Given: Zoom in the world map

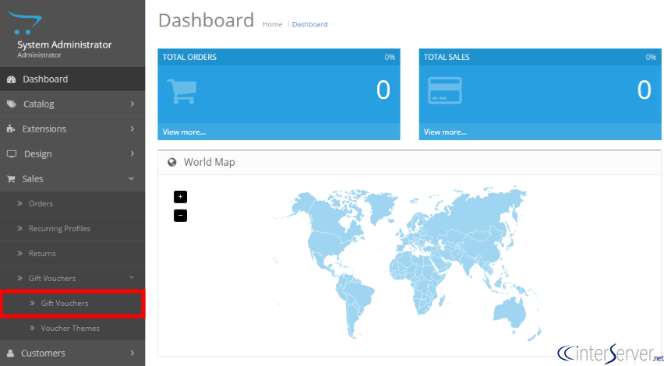Looking at the screenshot, I should pos(180,197).
